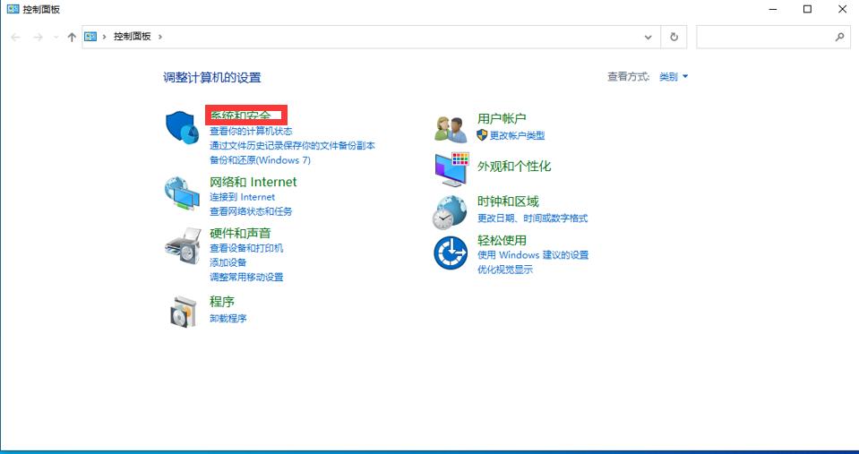Click the 程序 disc box icon

click(x=183, y=312)
